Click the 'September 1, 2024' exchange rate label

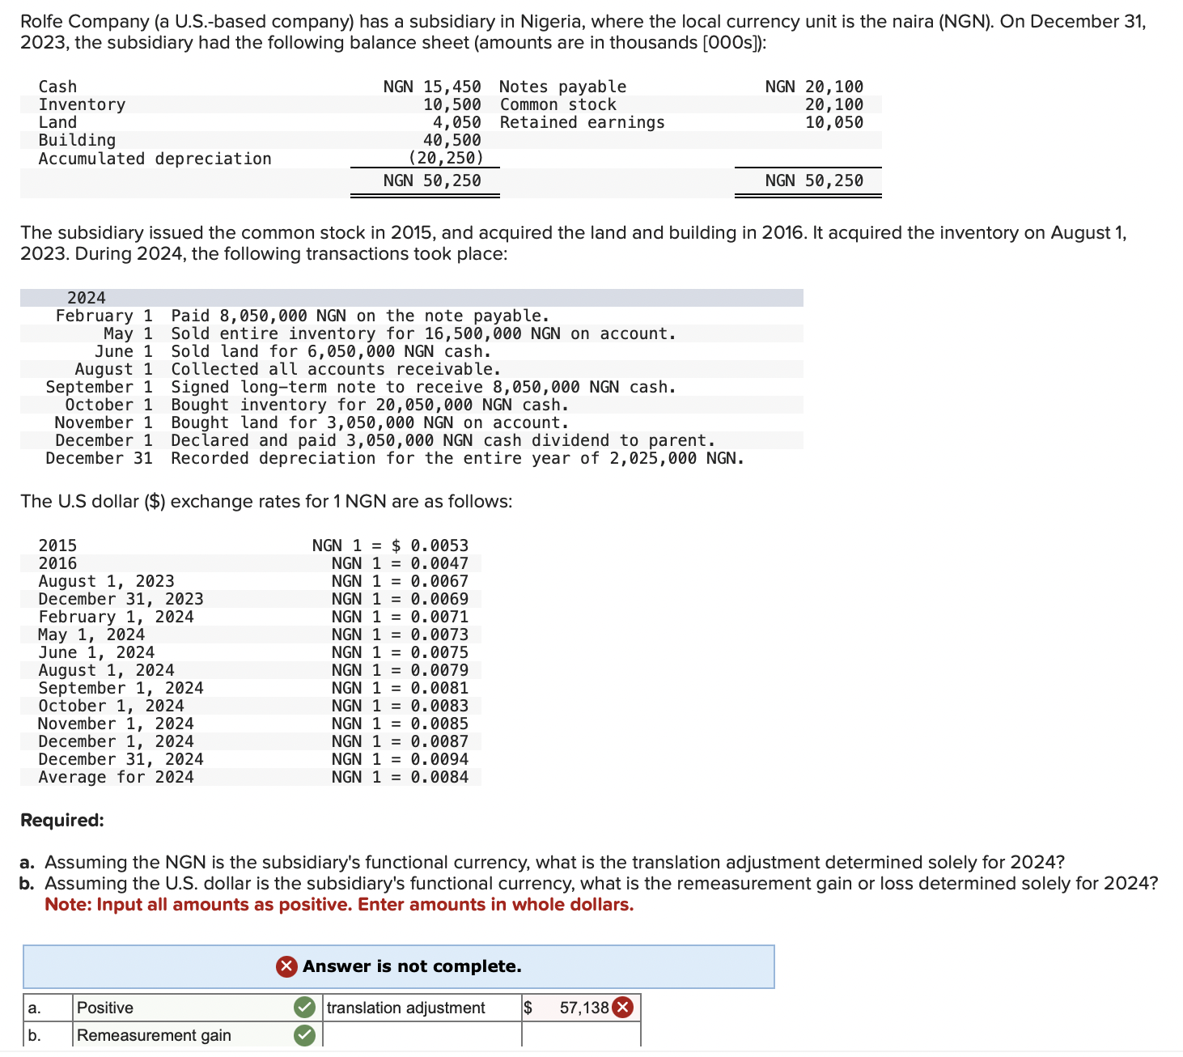point(121,688)
